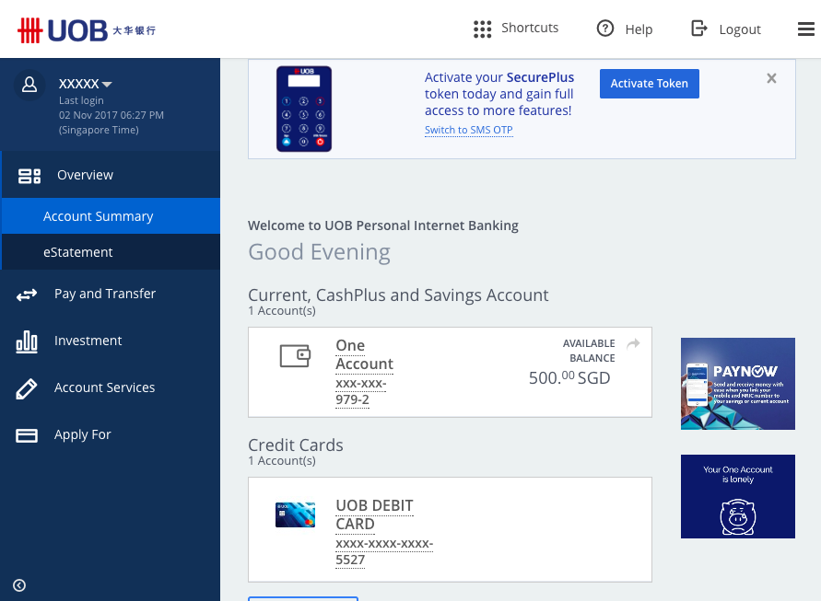Open the Account Services menu
Viewport: 821px width, 601px height.
[x=110, y=387]
